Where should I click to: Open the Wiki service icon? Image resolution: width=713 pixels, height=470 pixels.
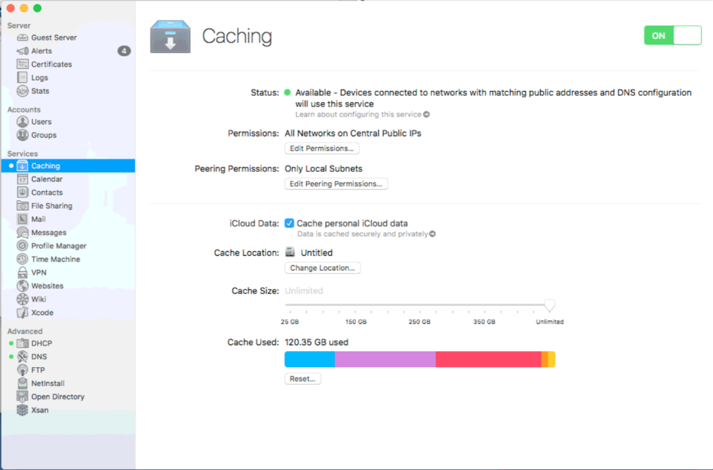[22, 299]
